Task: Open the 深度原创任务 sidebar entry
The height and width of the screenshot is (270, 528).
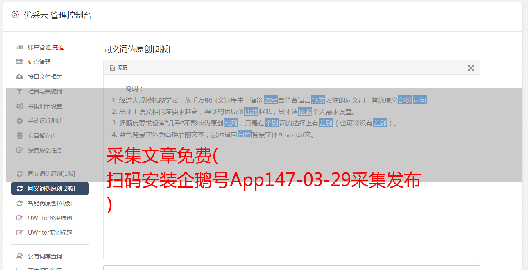Action: pos(45,150)
